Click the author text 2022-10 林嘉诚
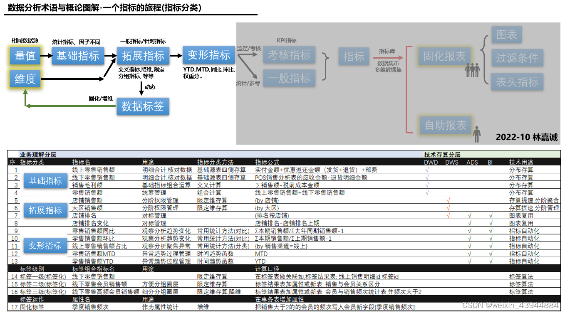565x313 pixels. tap(526, 137)
